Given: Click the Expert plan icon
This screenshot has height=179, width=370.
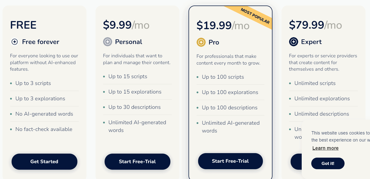Looking at the screenshot, I should pos(293,42).
